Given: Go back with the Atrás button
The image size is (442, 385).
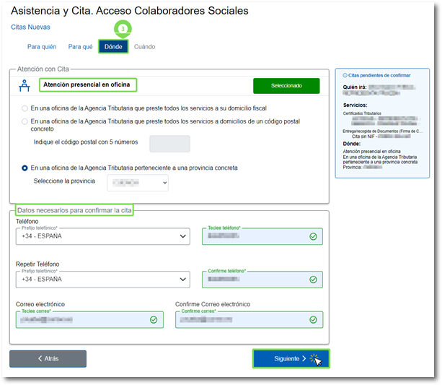Looking at the screenshot, I should click(48, 358).
